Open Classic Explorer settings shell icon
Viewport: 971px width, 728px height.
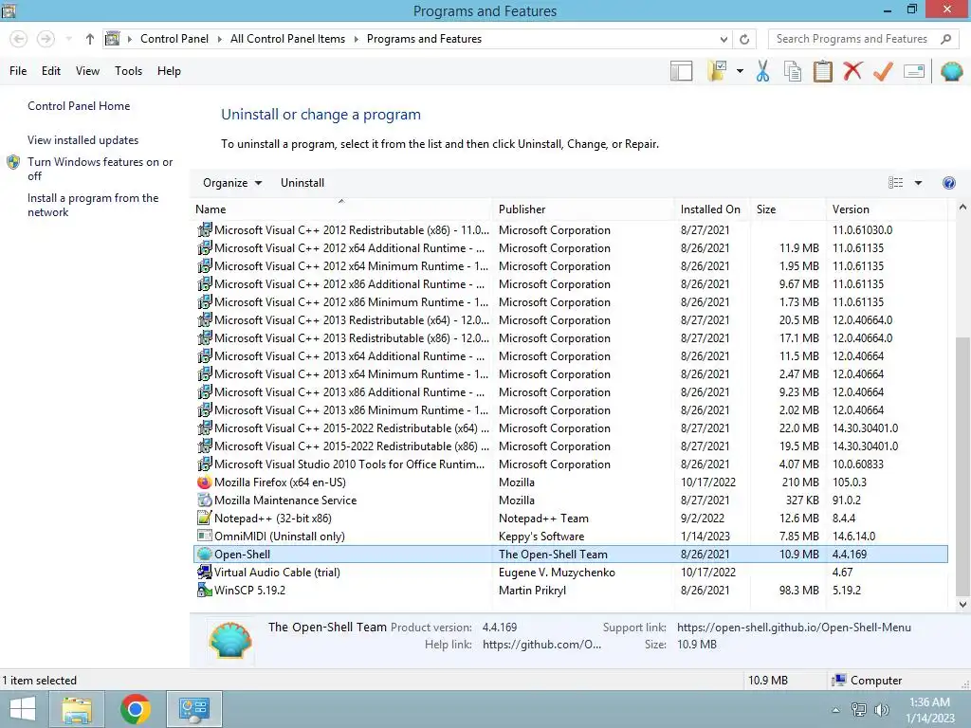click(951, 71)
